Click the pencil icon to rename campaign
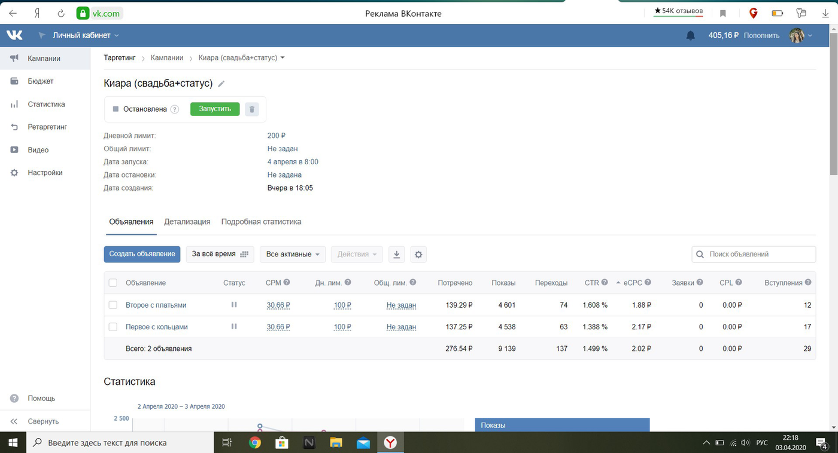Viewport: 838px width, 453px height. [x=221, y=84]
